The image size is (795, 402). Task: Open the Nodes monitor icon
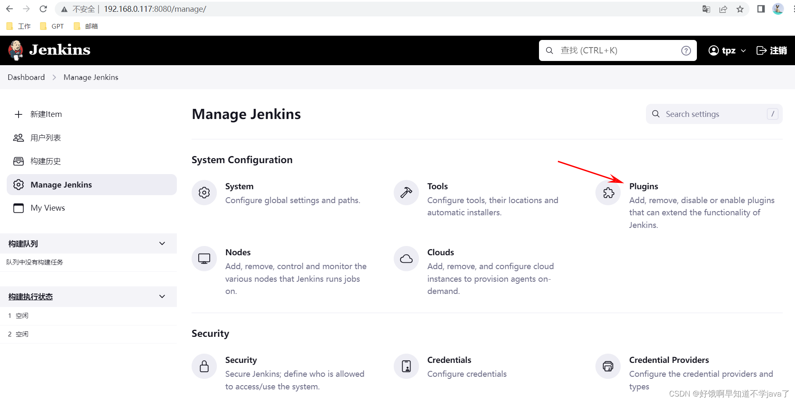click(x=204, y=259)
